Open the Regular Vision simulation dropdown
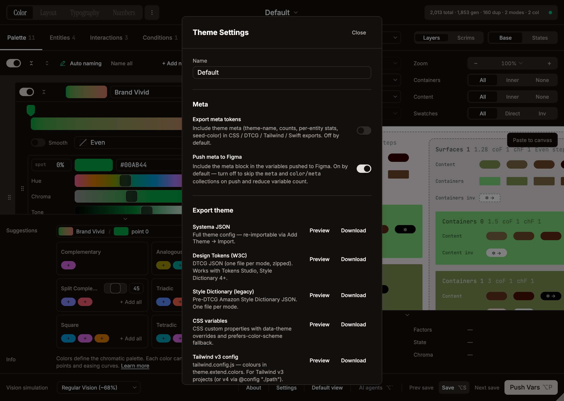 pyautogui.click(x=98, y=387)
